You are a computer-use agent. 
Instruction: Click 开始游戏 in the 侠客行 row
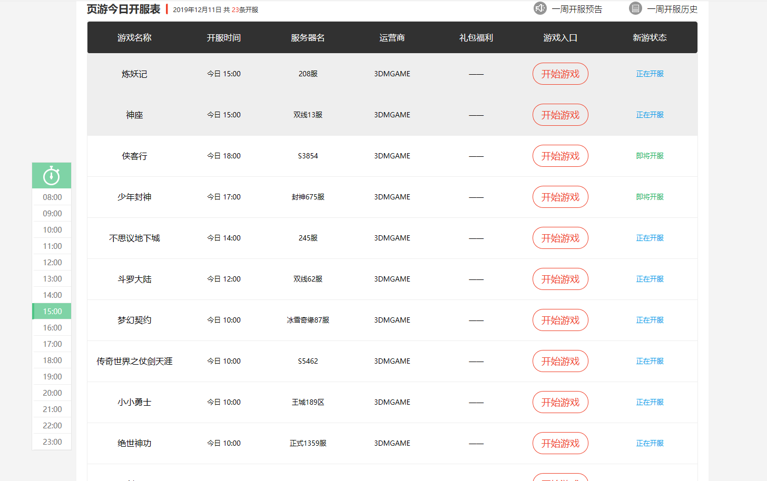point(560,156)
